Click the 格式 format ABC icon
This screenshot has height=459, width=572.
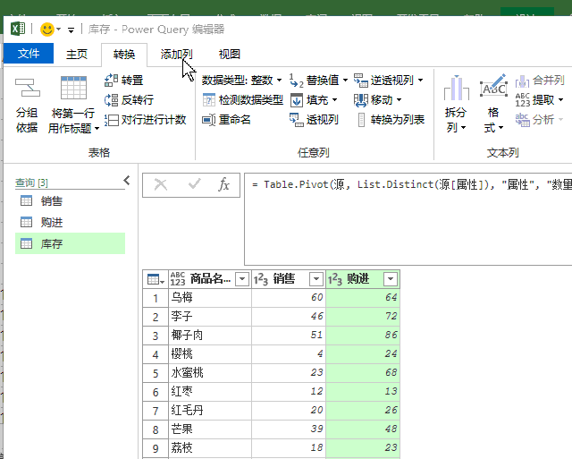pyautogui.click(x=493, y=86)
